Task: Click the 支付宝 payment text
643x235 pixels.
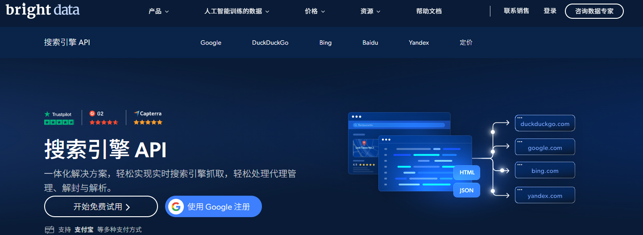Action: tap(84, 230)
